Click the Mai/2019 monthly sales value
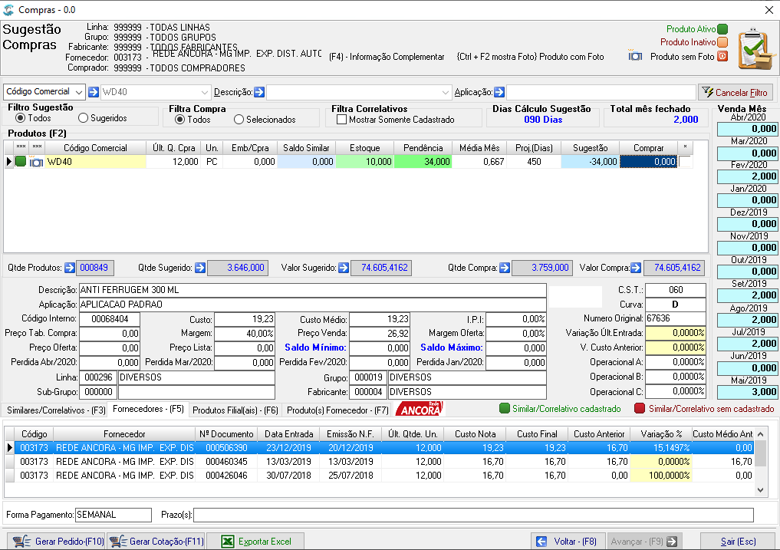Viewport: 780px width, 550px height. pyautogui.click(x=748, y=392)
